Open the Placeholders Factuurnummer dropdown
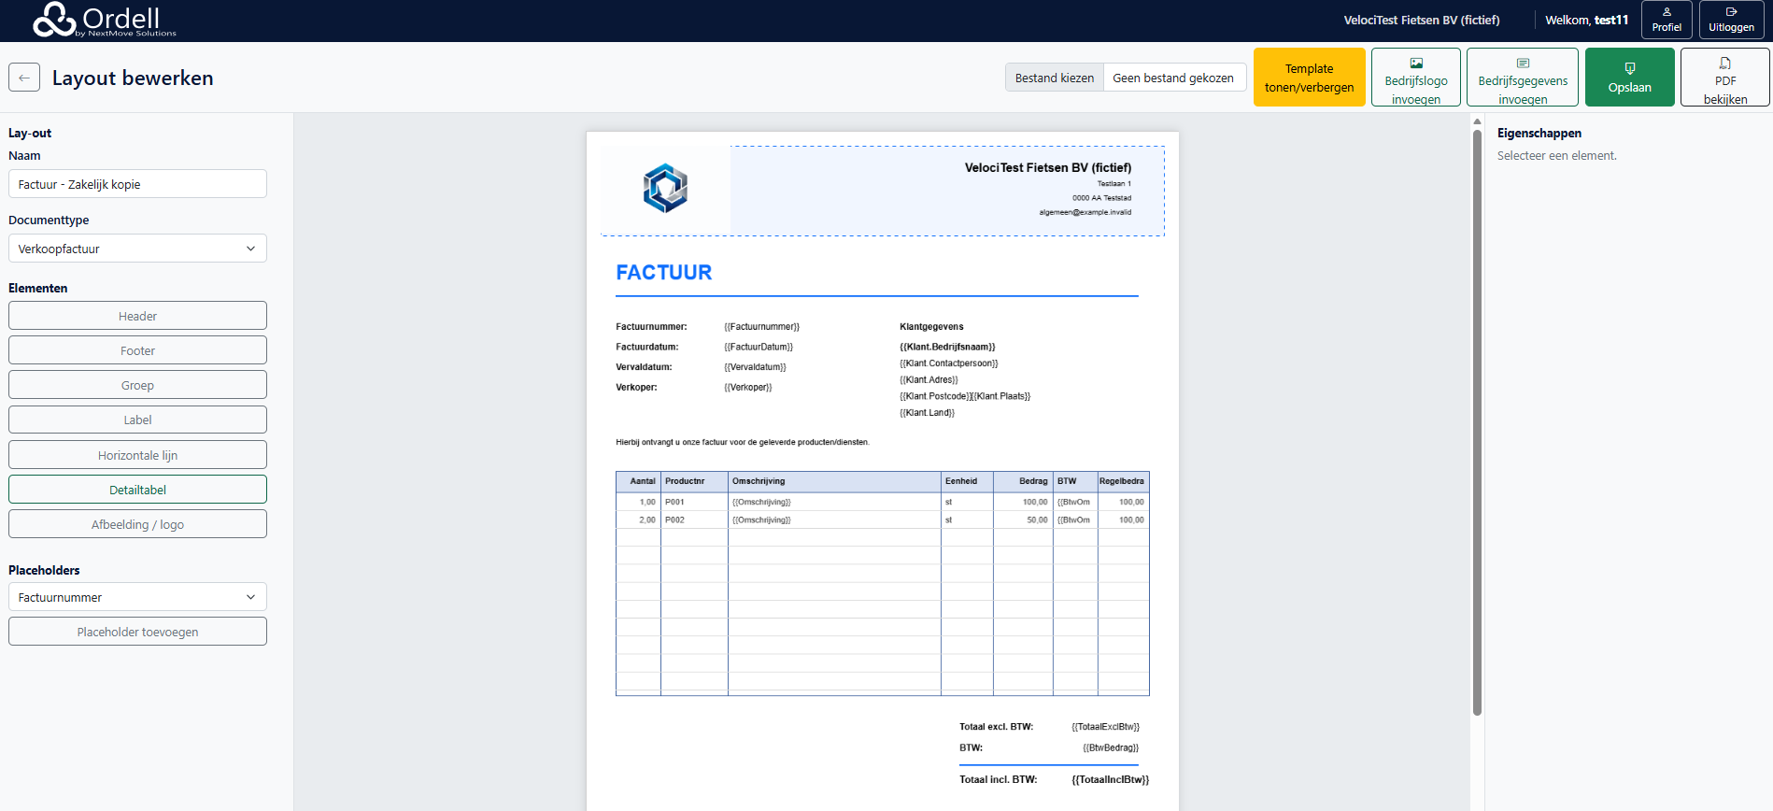Image resolution: width=1773 pixels, height=811 pixels. pyautogui.click(x=137, y=597)
